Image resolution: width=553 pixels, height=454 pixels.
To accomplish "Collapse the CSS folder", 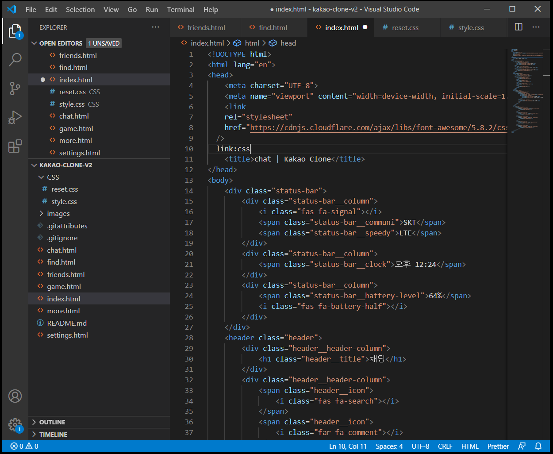I will coord(41,177).
